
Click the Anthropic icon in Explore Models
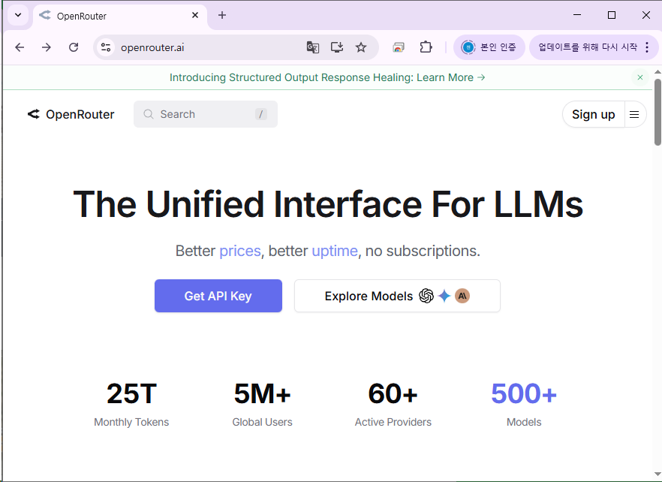(462, 296)
